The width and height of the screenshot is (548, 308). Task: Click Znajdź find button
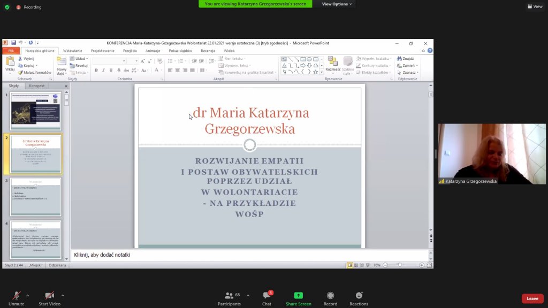tap(406, 59)
